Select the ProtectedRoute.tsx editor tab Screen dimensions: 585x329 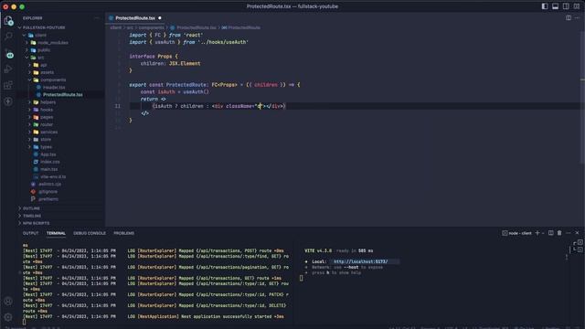tap(135, 18)
